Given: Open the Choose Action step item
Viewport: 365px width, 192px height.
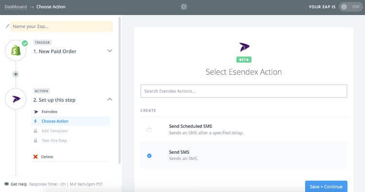Looking at the screenshot, I should pos(71,121).
